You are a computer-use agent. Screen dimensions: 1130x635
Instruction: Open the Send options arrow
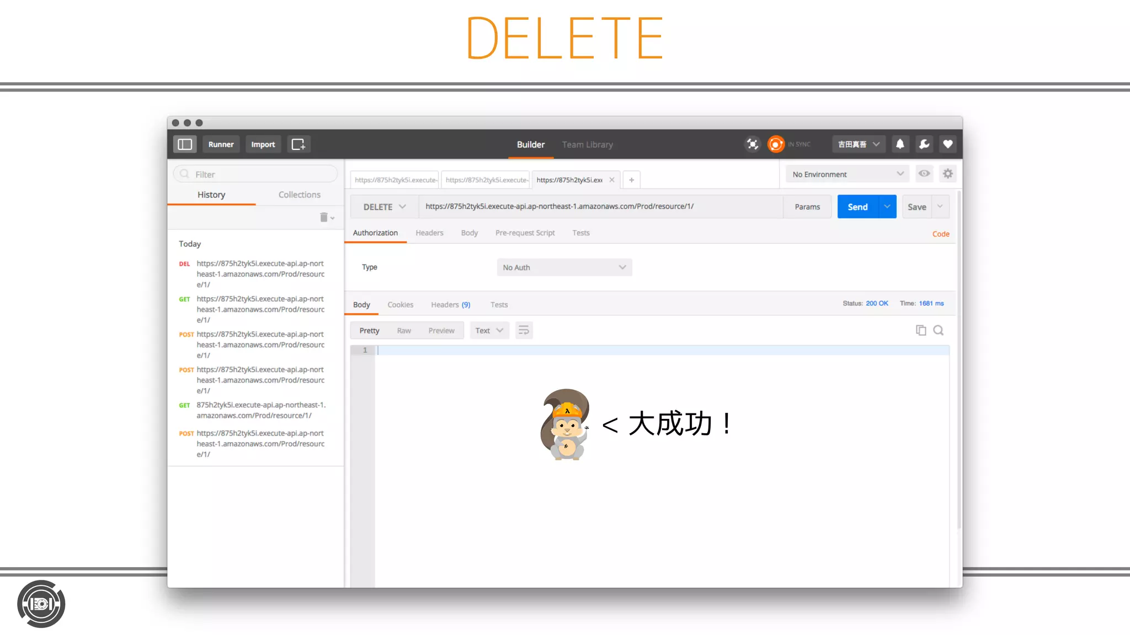point(887,207)
